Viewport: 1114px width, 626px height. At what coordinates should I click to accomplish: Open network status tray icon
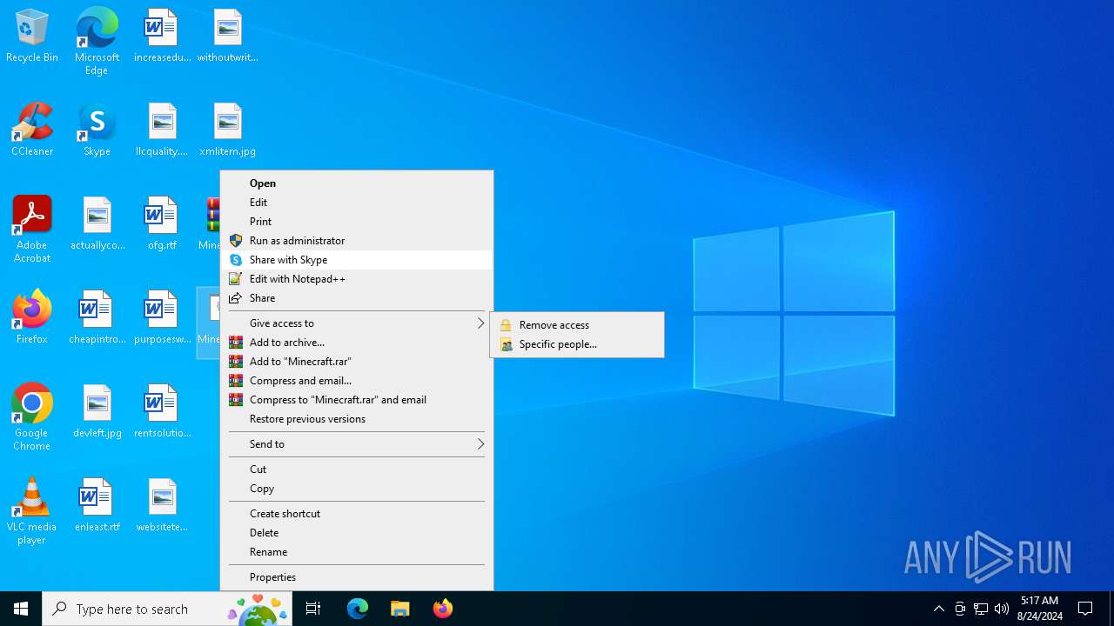point(981,609)
